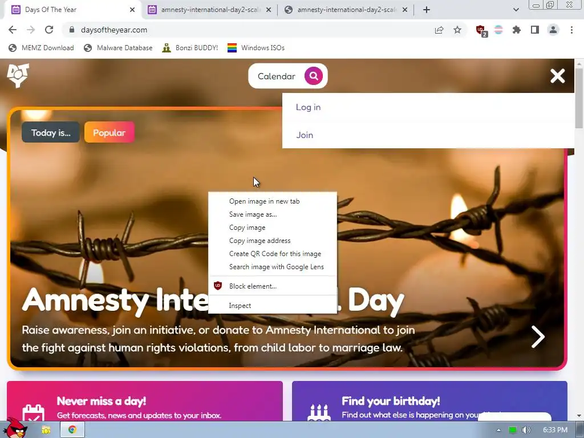Click the puzzle-piece Extensions icon
This screenshot has width=584, height=438.
coord(516,30)
